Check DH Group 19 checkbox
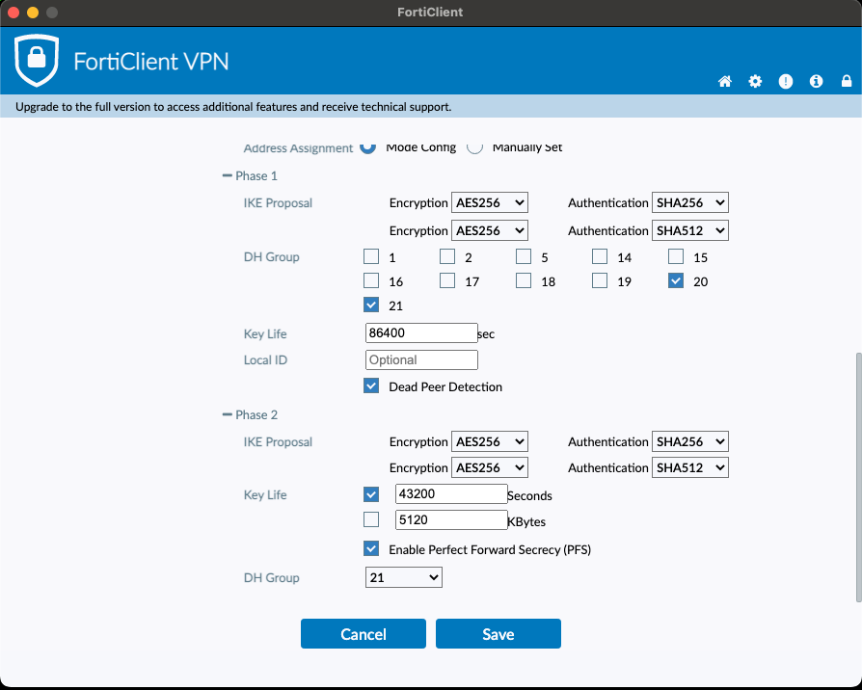The image size is (862, 690). [600, 280]
